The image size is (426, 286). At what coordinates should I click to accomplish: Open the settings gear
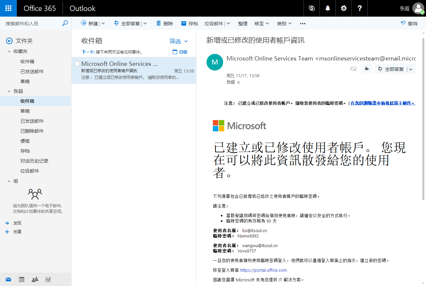pyautogui.click(x=344, y=8)
